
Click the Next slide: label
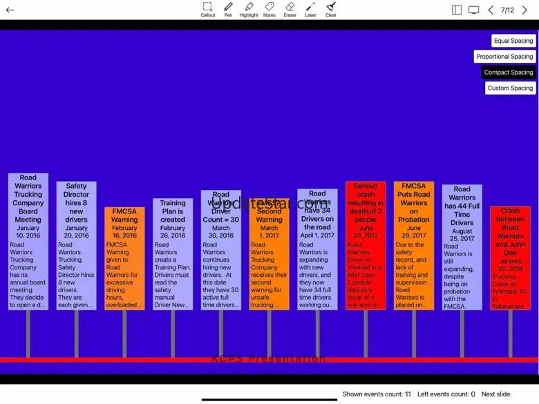click(x=496, y=394)
